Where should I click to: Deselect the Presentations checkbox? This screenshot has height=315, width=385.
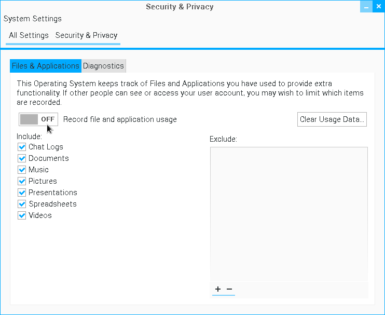[22, 193]
